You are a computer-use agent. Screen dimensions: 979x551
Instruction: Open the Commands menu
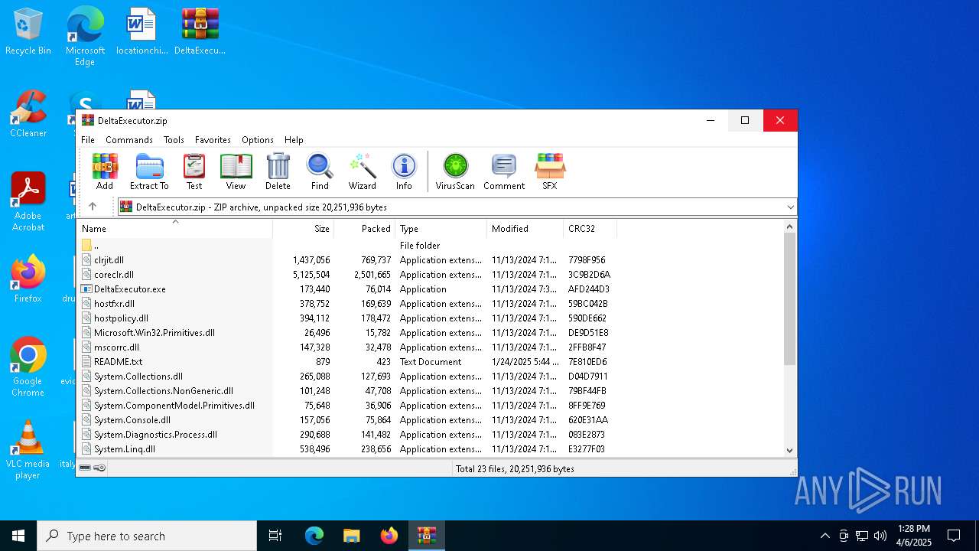tap(129, 139)
